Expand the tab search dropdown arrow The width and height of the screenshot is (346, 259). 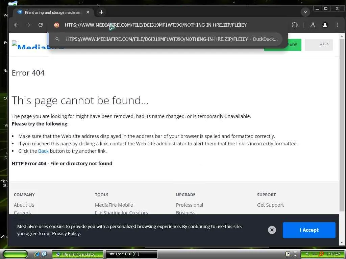[x=305, y=12]
